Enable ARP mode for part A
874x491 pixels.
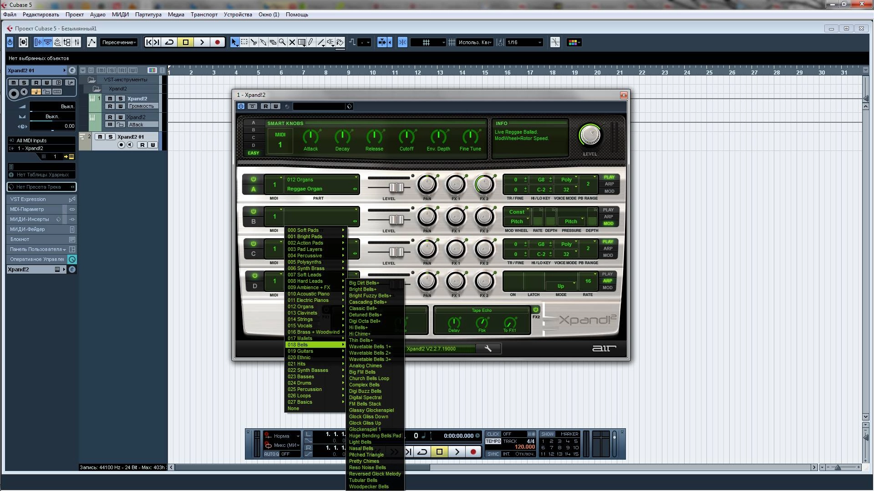click(609, 184)
